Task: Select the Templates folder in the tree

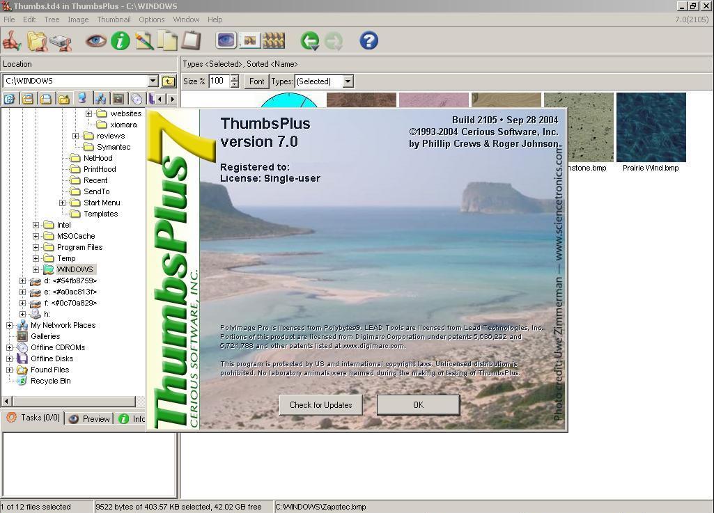Action: pyautogui.click(x=100, y=214)
